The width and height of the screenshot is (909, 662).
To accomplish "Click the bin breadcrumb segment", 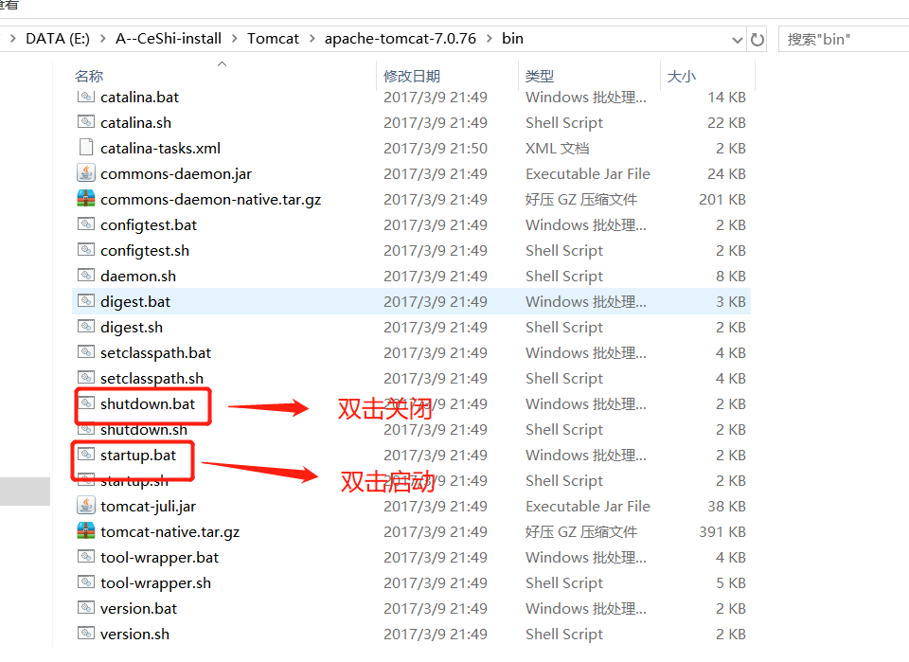I will [x=512, y=39].
